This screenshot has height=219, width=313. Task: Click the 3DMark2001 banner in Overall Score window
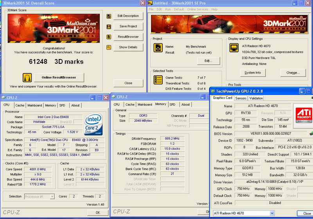54,28
